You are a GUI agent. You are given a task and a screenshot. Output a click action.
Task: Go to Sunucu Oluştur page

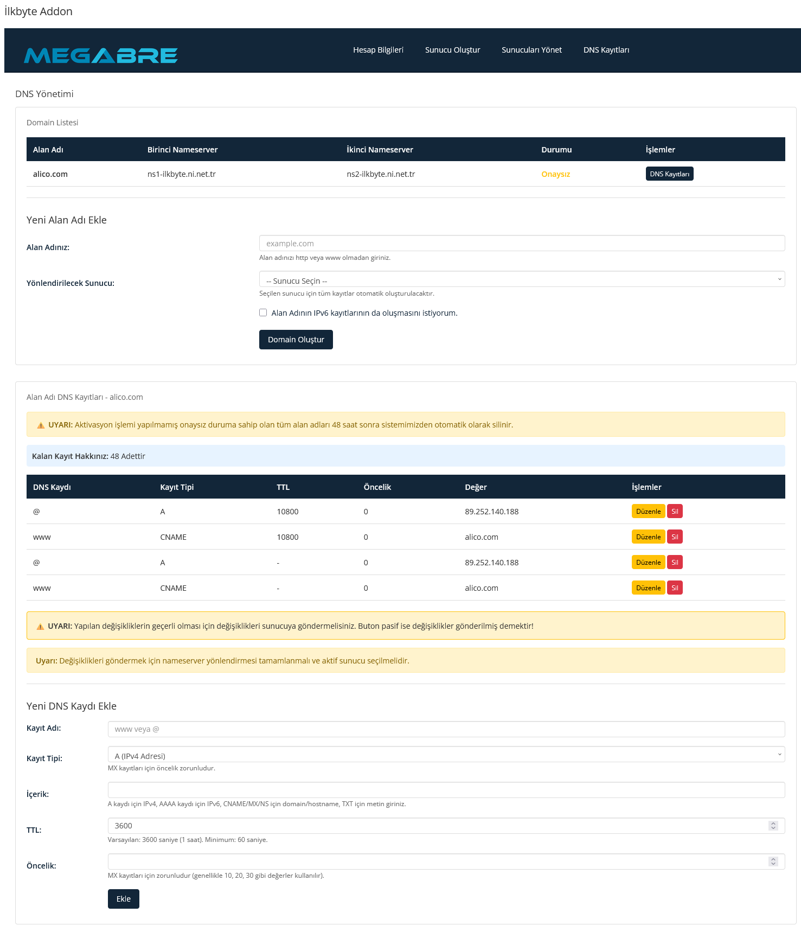452,50
